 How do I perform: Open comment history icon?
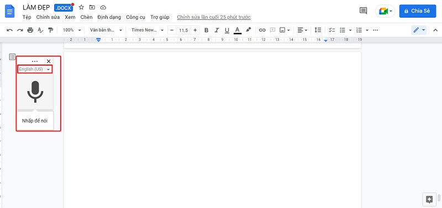pos(364,11)
